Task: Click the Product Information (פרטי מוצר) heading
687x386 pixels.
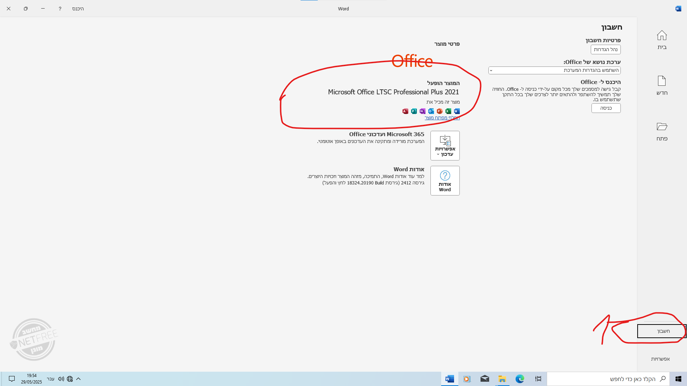Action: pos(447,44)
